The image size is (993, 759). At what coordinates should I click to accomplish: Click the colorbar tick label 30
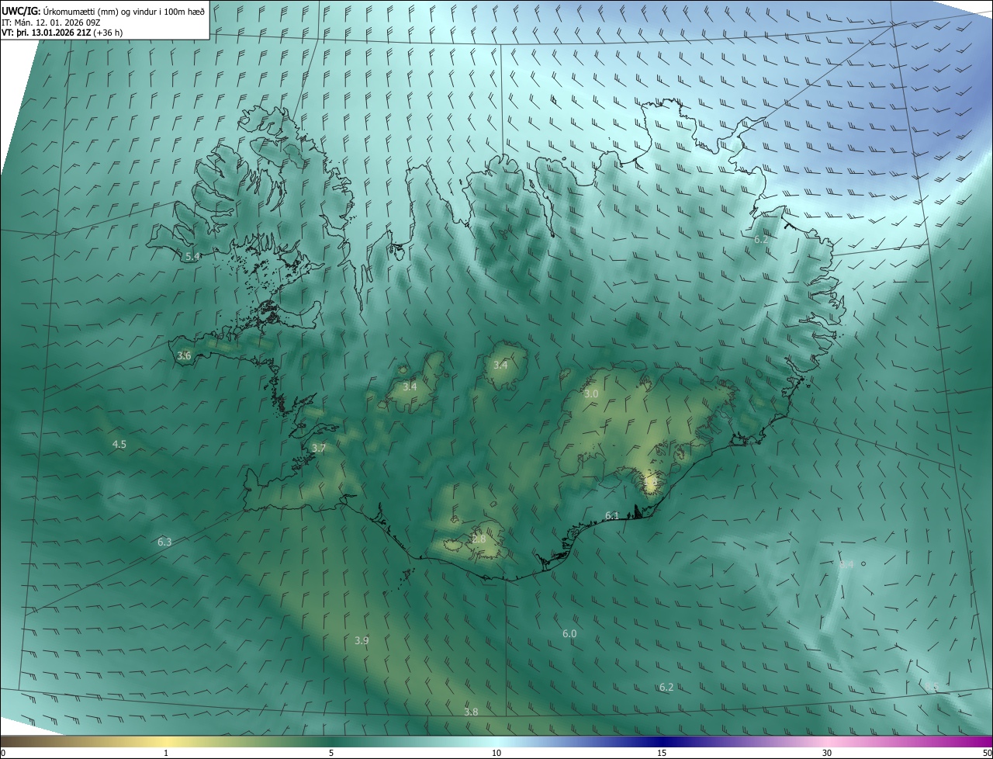pos(827,753)
